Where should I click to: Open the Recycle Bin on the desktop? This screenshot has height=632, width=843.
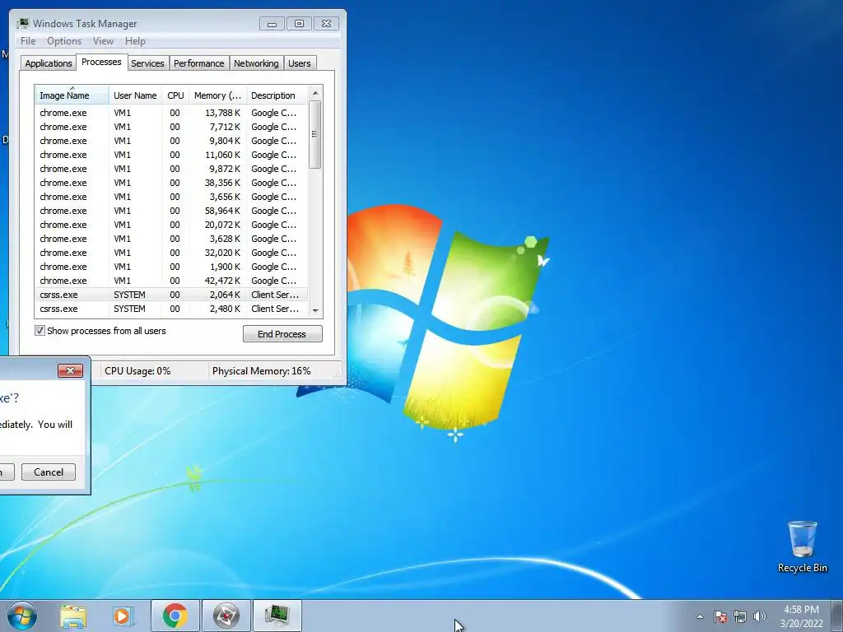click(802, 546)
